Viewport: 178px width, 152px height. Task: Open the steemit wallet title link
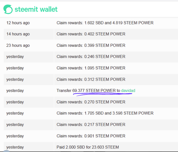36,9
